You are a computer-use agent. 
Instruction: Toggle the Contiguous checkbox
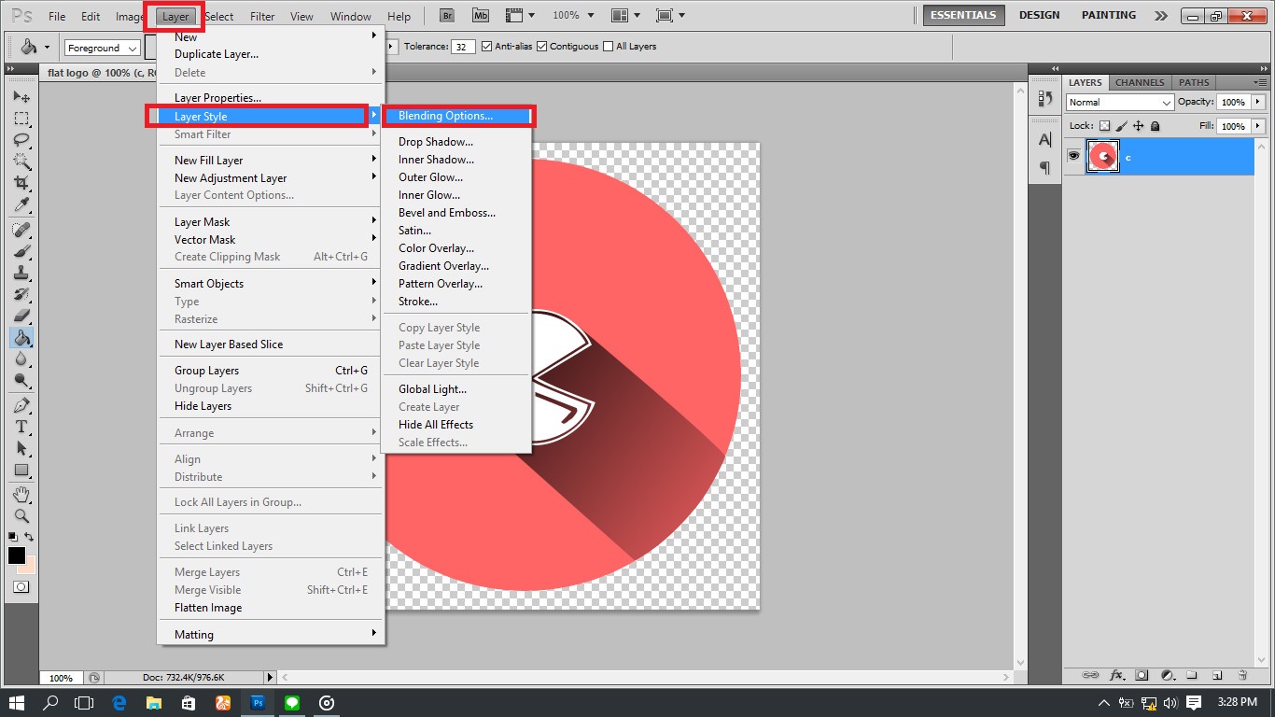pyautogui.click(x=541, y=47)
